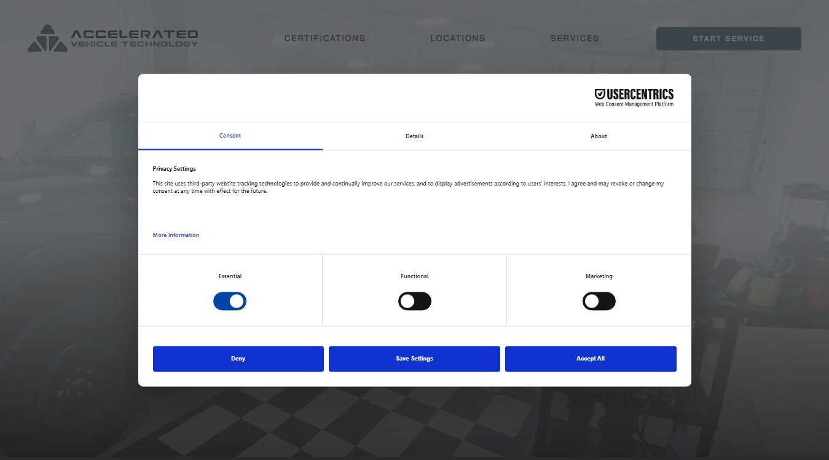Viewport: 829px width, 460px height.
Task: Open Locations in the site navigation
Action: pos(458,38)
